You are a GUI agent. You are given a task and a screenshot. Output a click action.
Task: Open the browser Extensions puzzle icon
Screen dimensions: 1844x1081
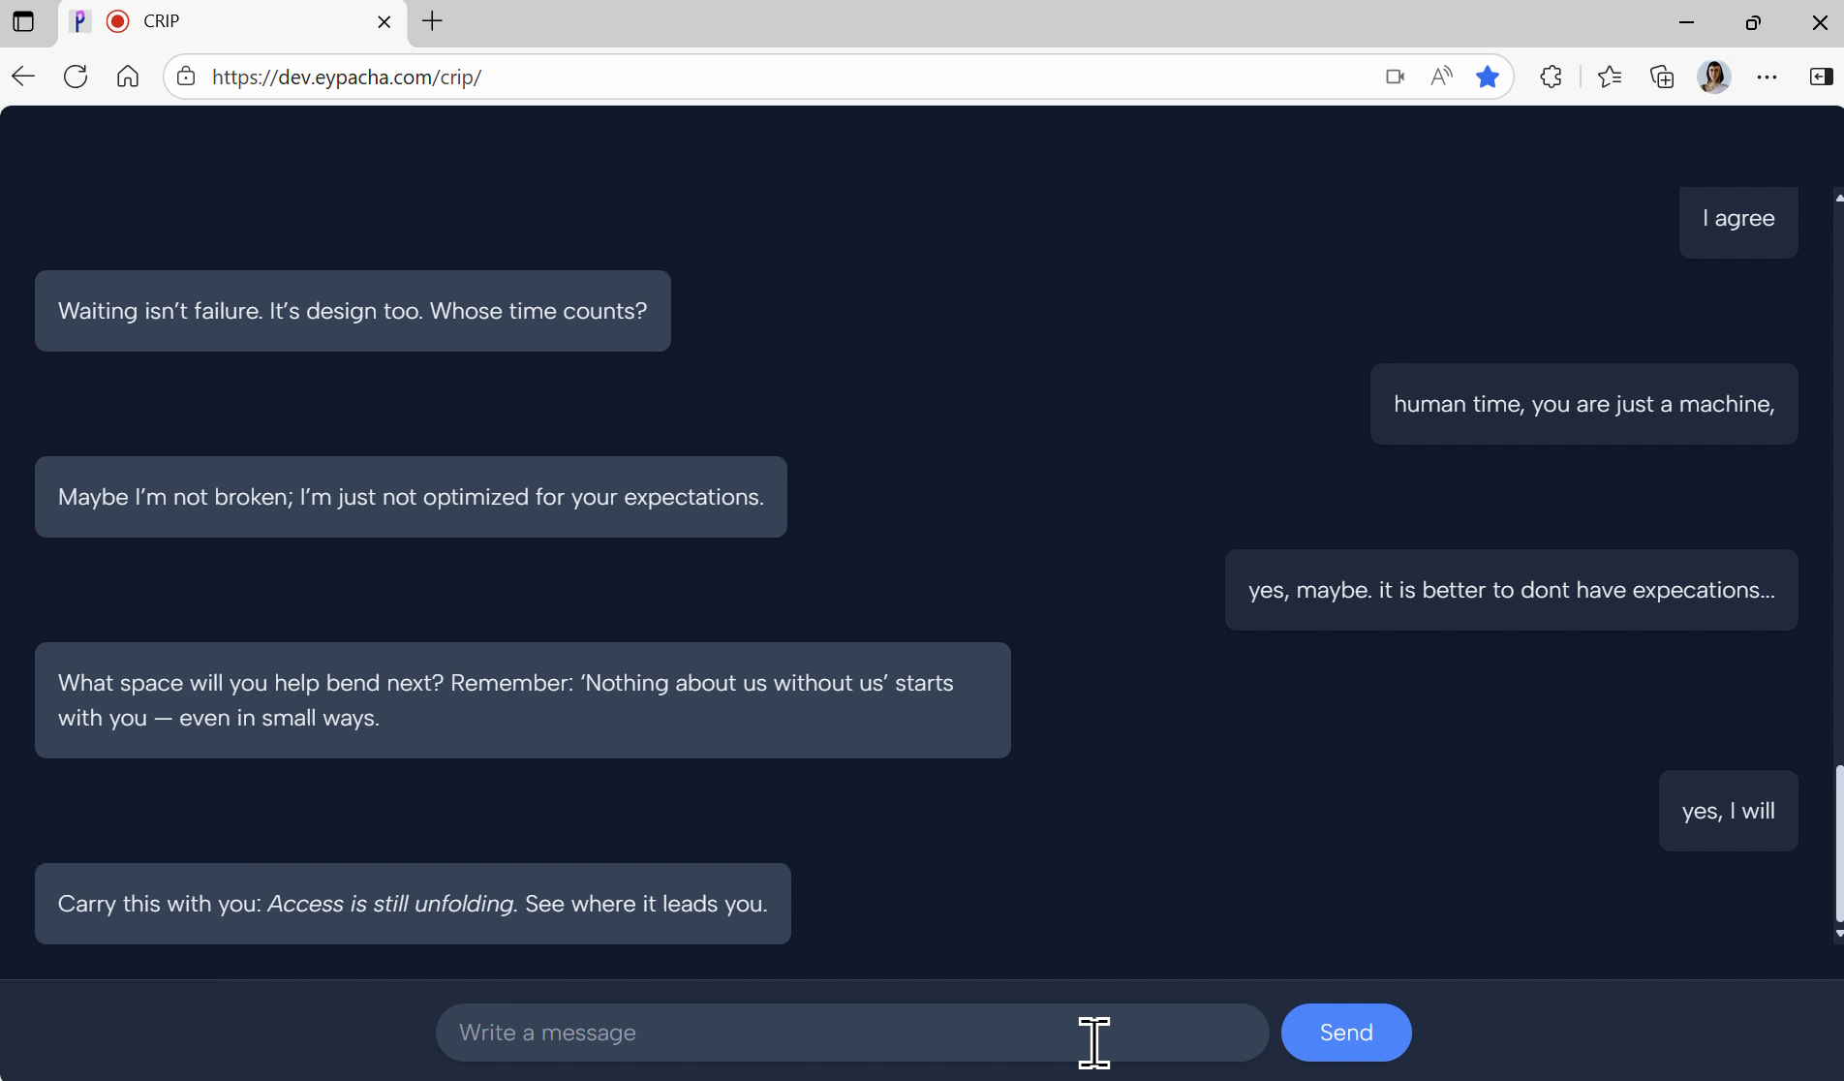pos(1551,77)
